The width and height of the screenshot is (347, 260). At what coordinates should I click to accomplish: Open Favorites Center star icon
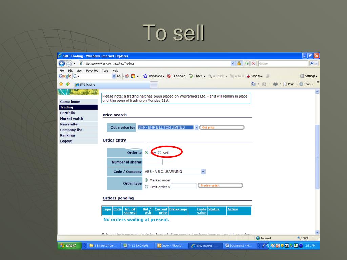[x=61, y=84]
